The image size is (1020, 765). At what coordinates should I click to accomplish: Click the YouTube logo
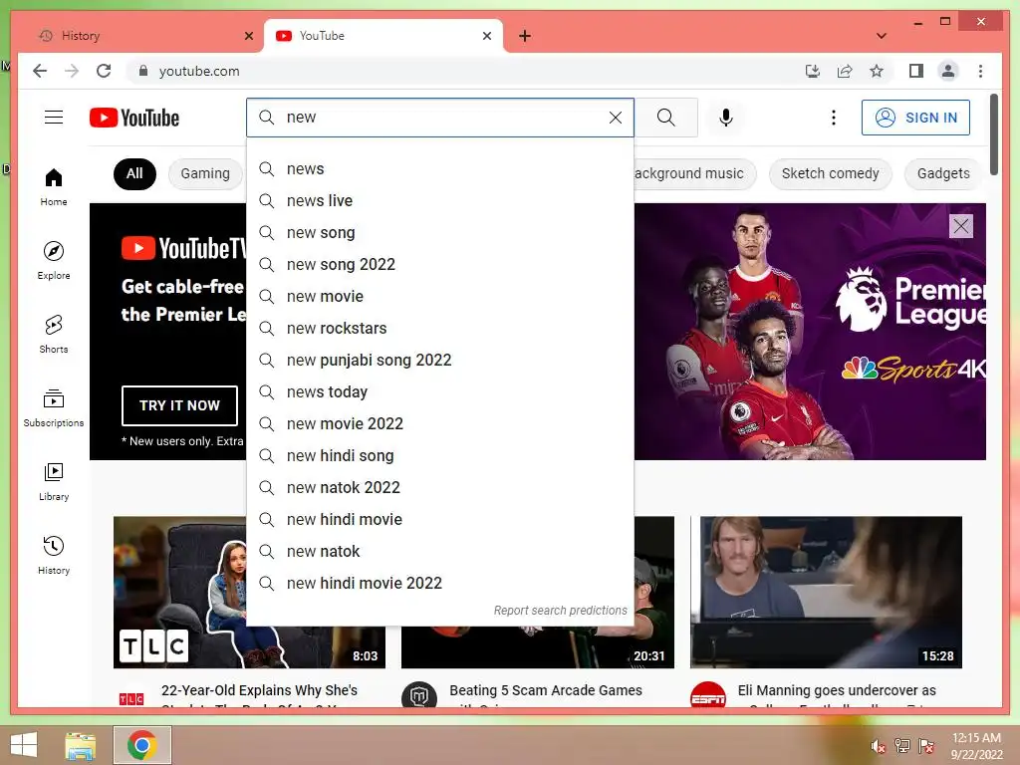(134, 118)
